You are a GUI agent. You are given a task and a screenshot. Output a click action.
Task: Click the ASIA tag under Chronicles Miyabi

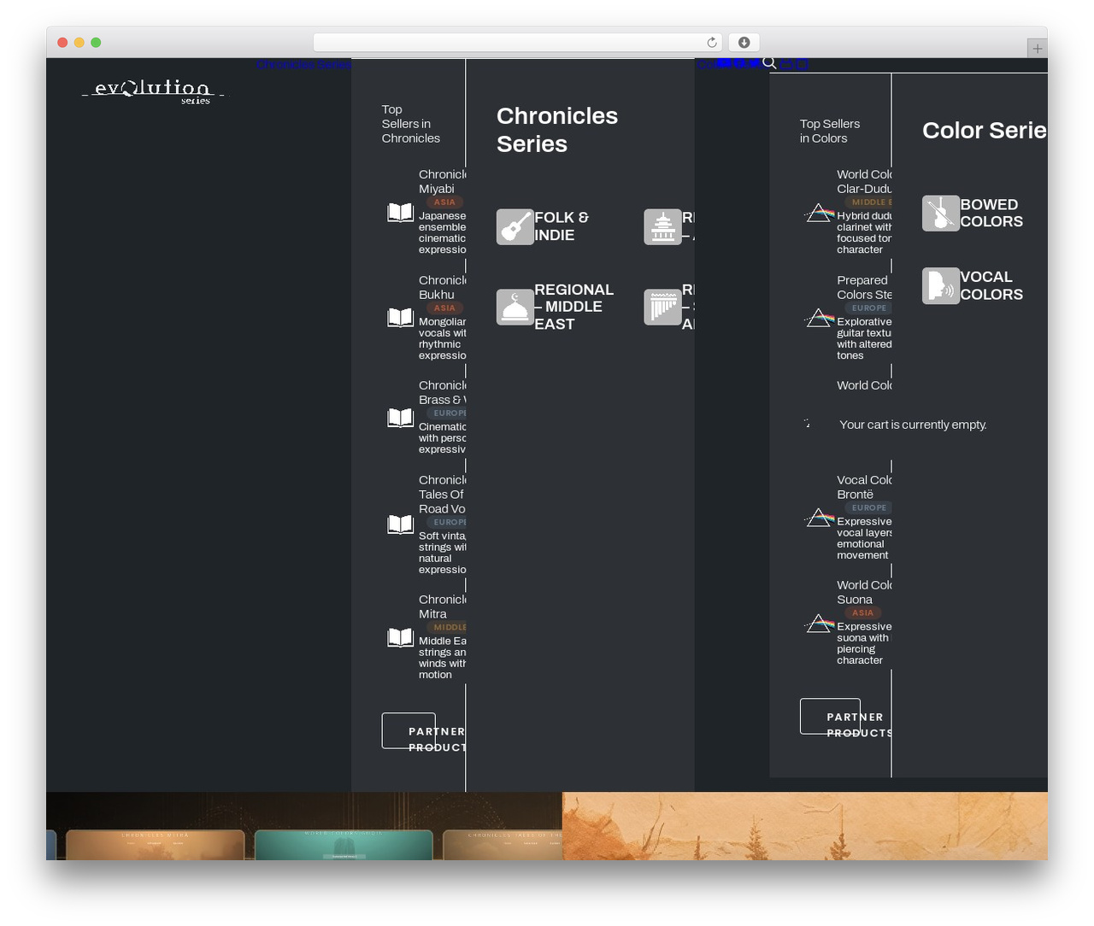(444, 202)
